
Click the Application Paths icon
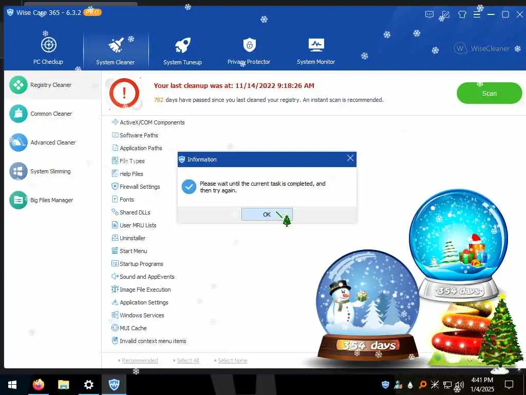[x=115, y=148]
